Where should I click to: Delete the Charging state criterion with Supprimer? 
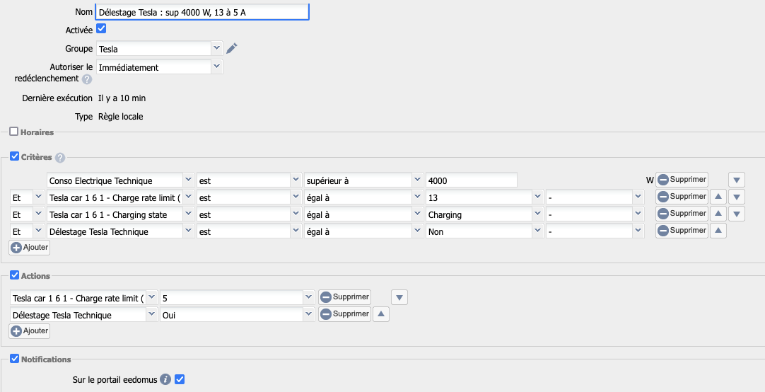coord(682,214)
